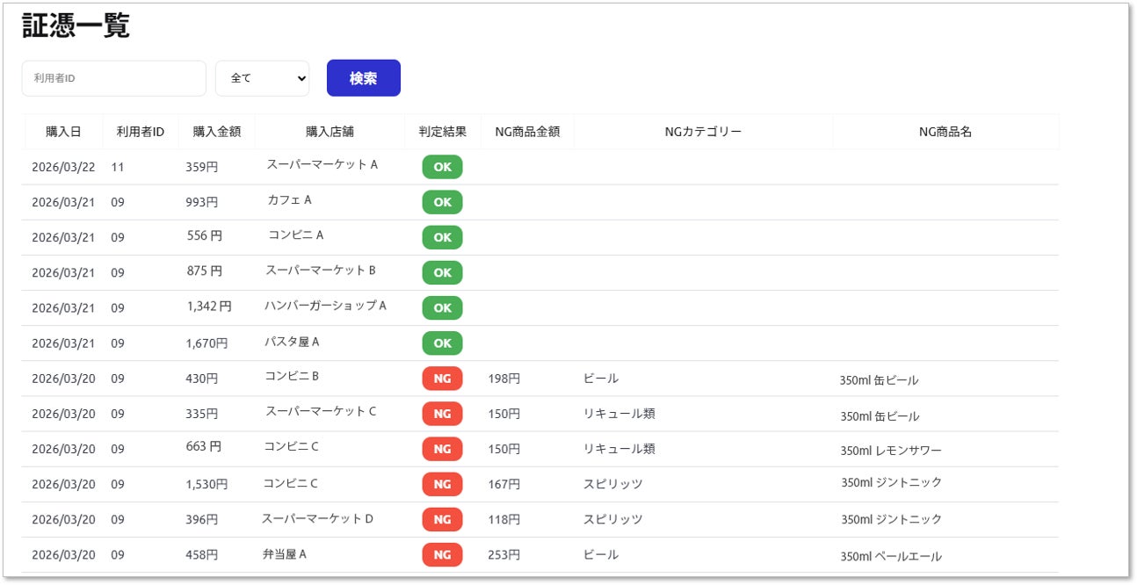Click NG badge in 弁当屋 A row
The image size is (1137, 585).
(442, 555)
